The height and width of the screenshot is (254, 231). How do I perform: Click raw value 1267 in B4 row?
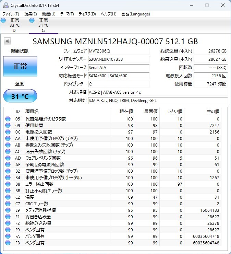click(x=215, y=177)
